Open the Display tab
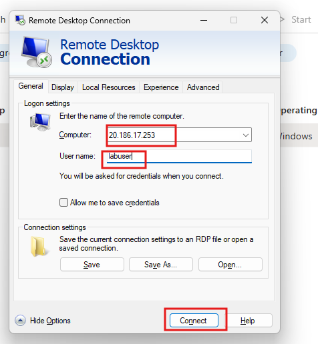 (x=63, y=87)
